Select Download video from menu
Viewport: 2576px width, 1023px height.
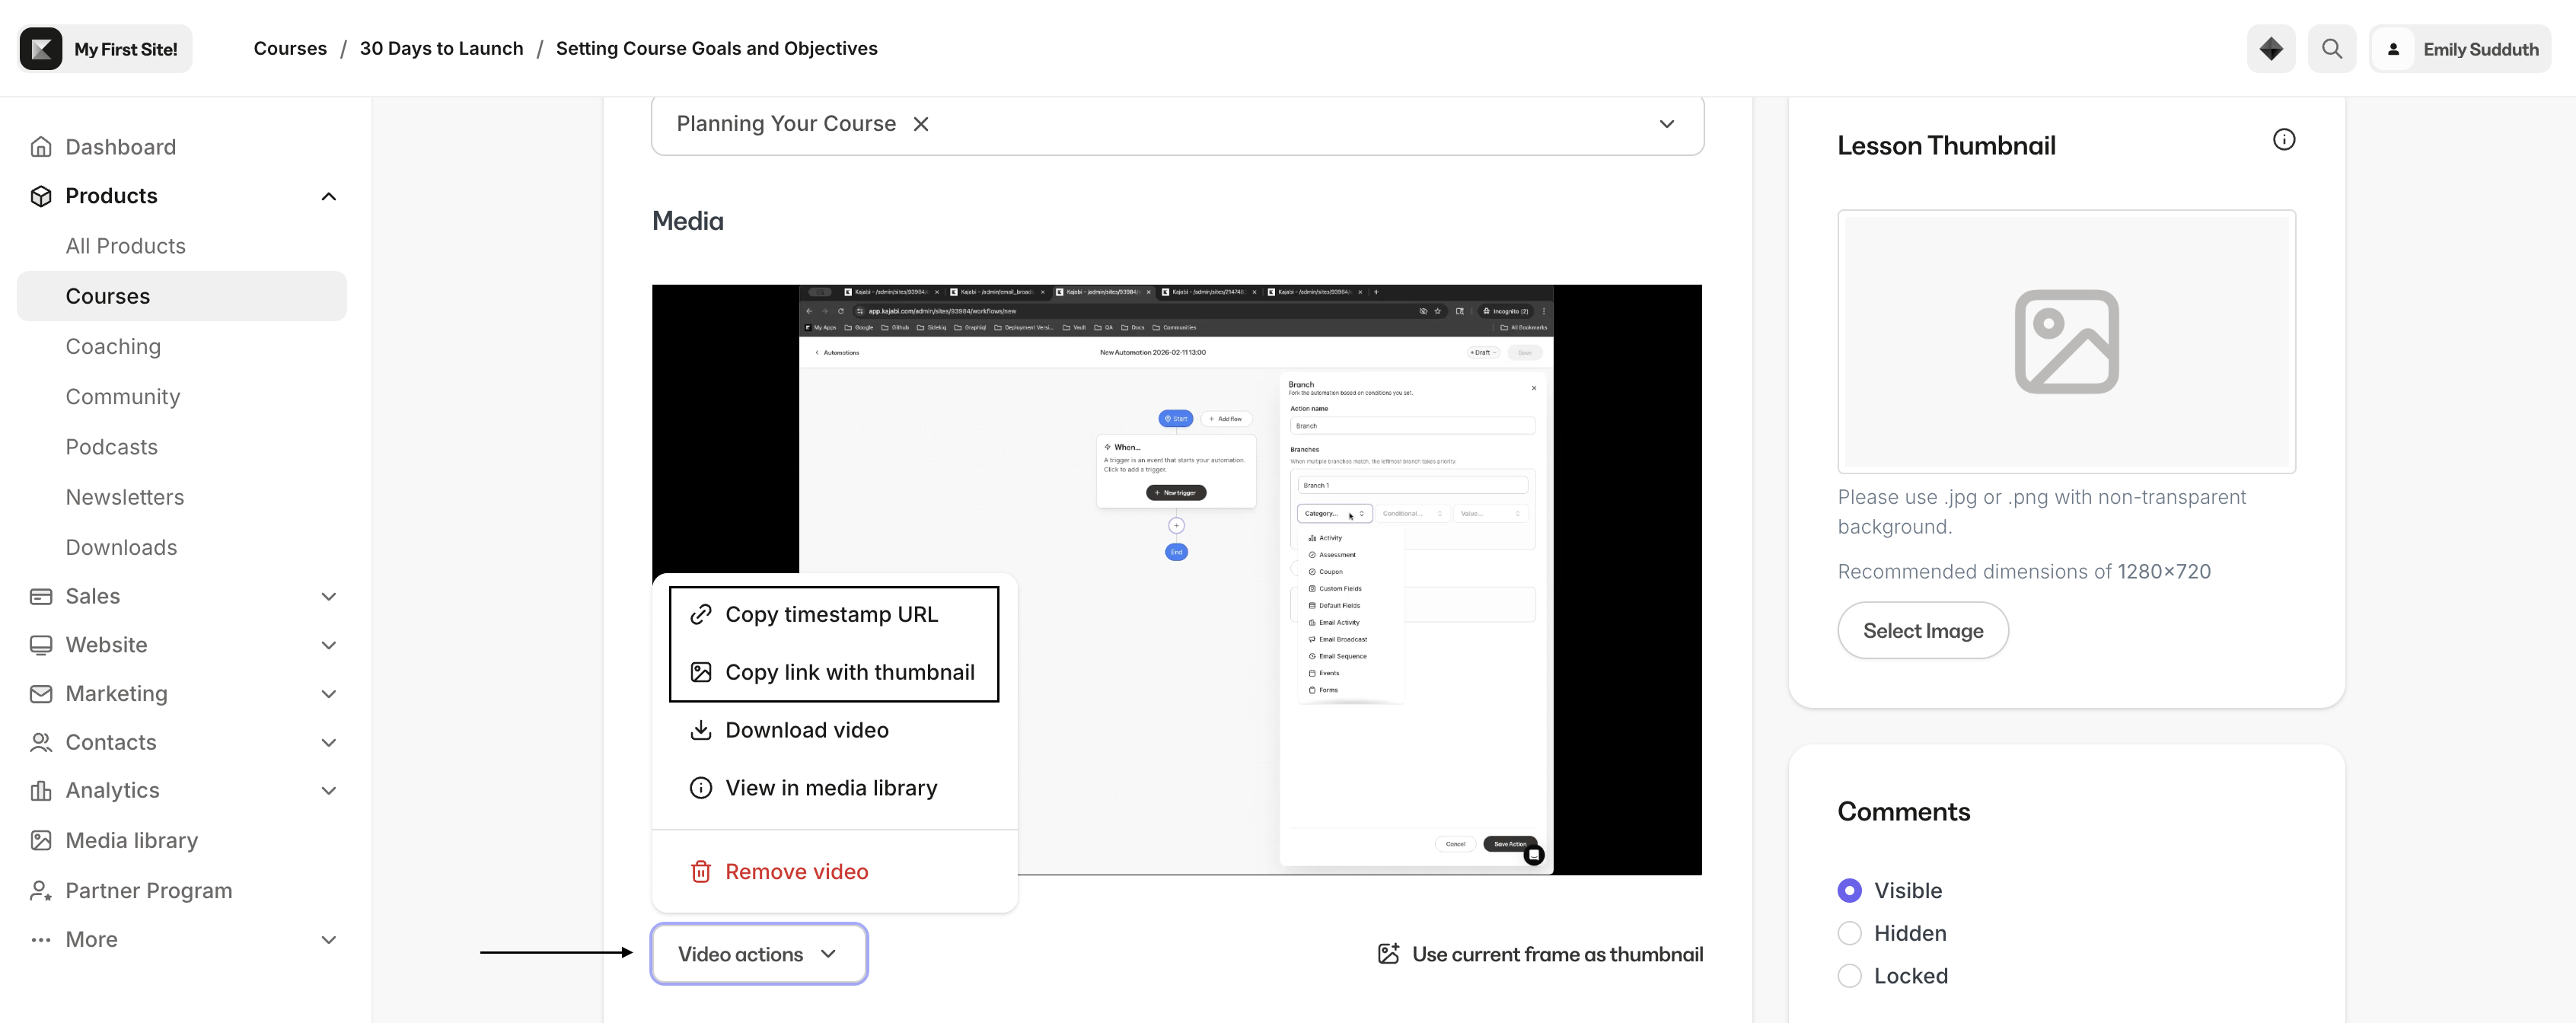[x=806, y=730]
